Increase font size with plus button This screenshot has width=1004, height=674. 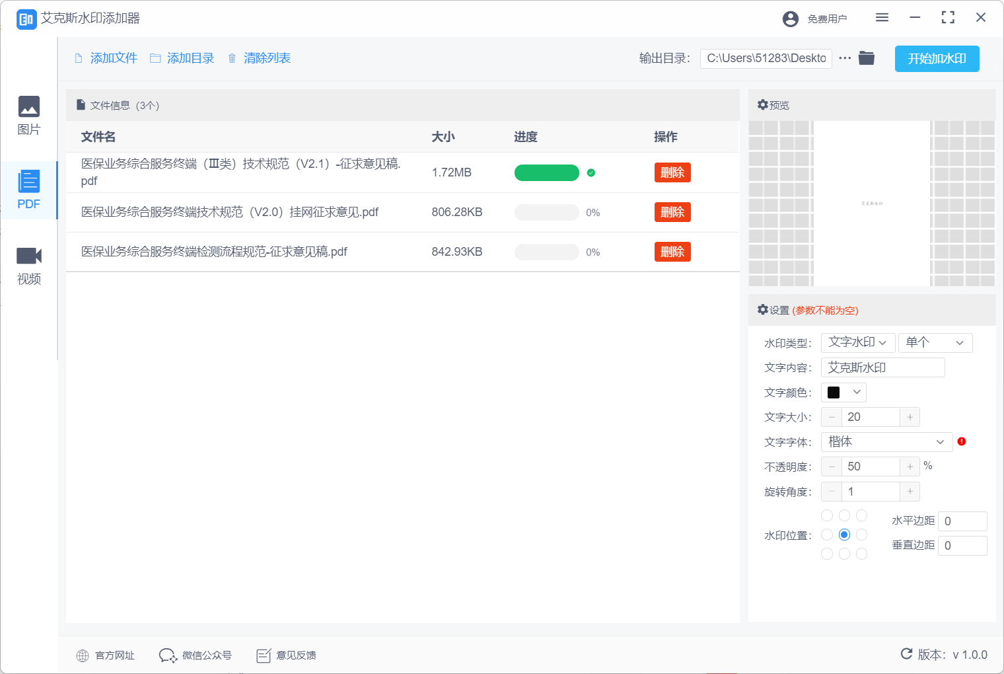point(910,417)
